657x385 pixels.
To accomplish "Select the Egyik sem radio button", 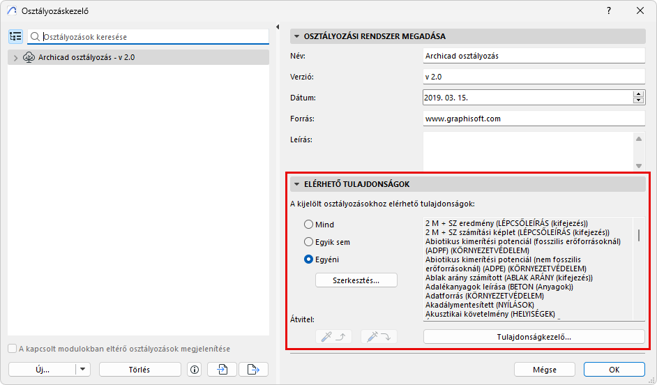I will pos(308,242).
